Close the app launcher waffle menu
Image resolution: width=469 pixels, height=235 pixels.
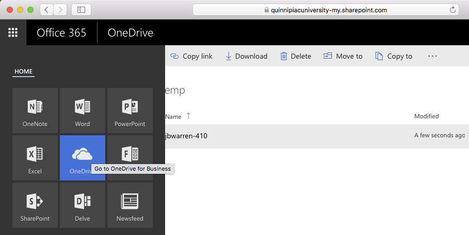coord(13,33)
